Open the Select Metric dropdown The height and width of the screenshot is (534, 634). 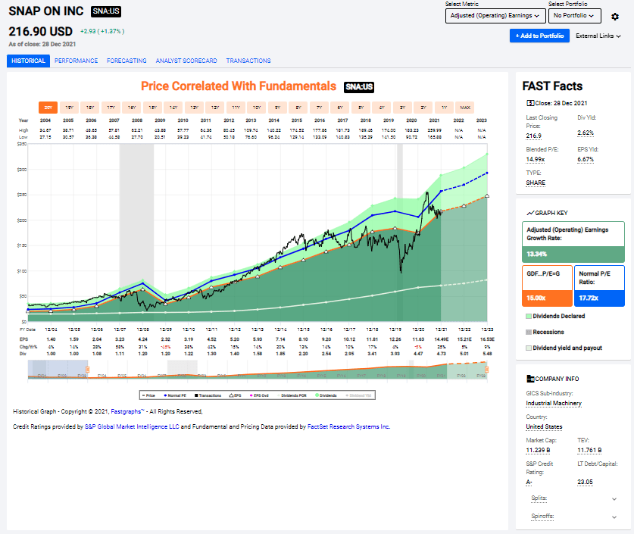point(495,16)
